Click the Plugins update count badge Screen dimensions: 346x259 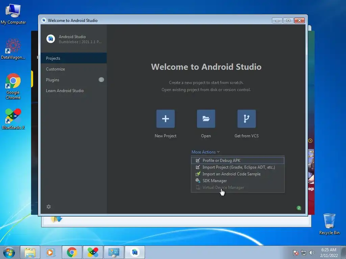pyautogui.click(x=101, y=80)
